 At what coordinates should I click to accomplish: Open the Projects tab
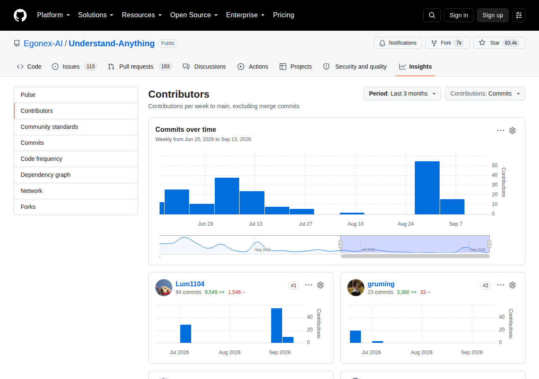[296, 67]
